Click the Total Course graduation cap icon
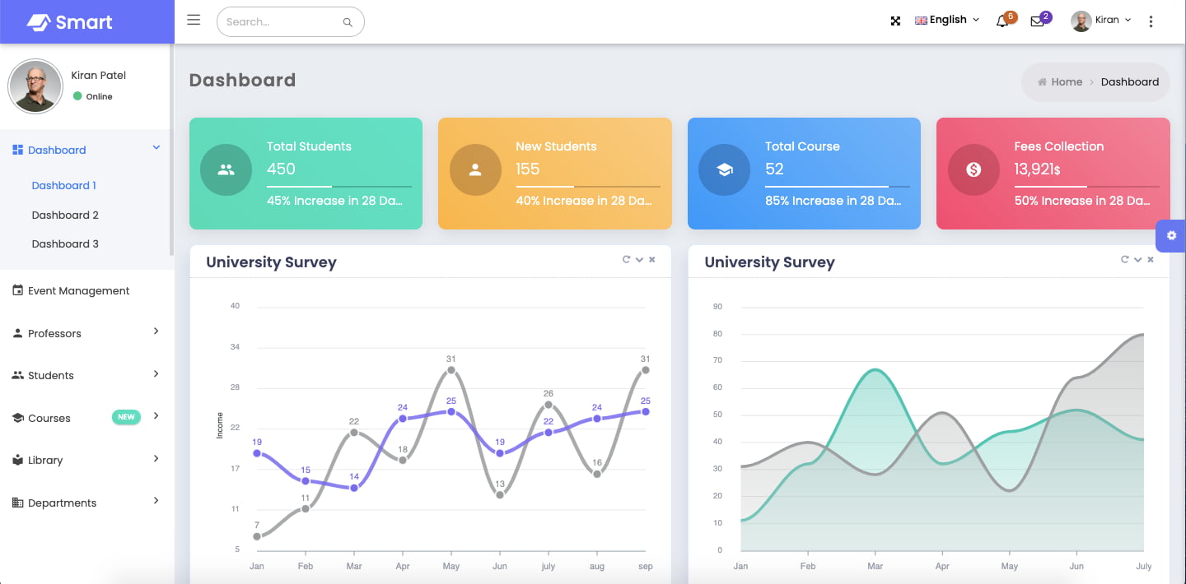This screenshot has width=1186, height=584. (724, 169)
